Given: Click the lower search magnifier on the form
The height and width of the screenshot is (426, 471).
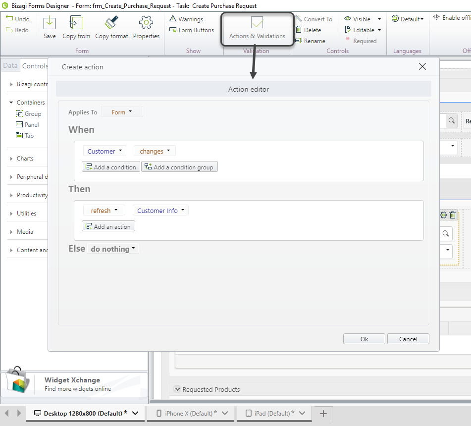Looking at the screenshot, I should pyautogui.click(x=446, y=233).
